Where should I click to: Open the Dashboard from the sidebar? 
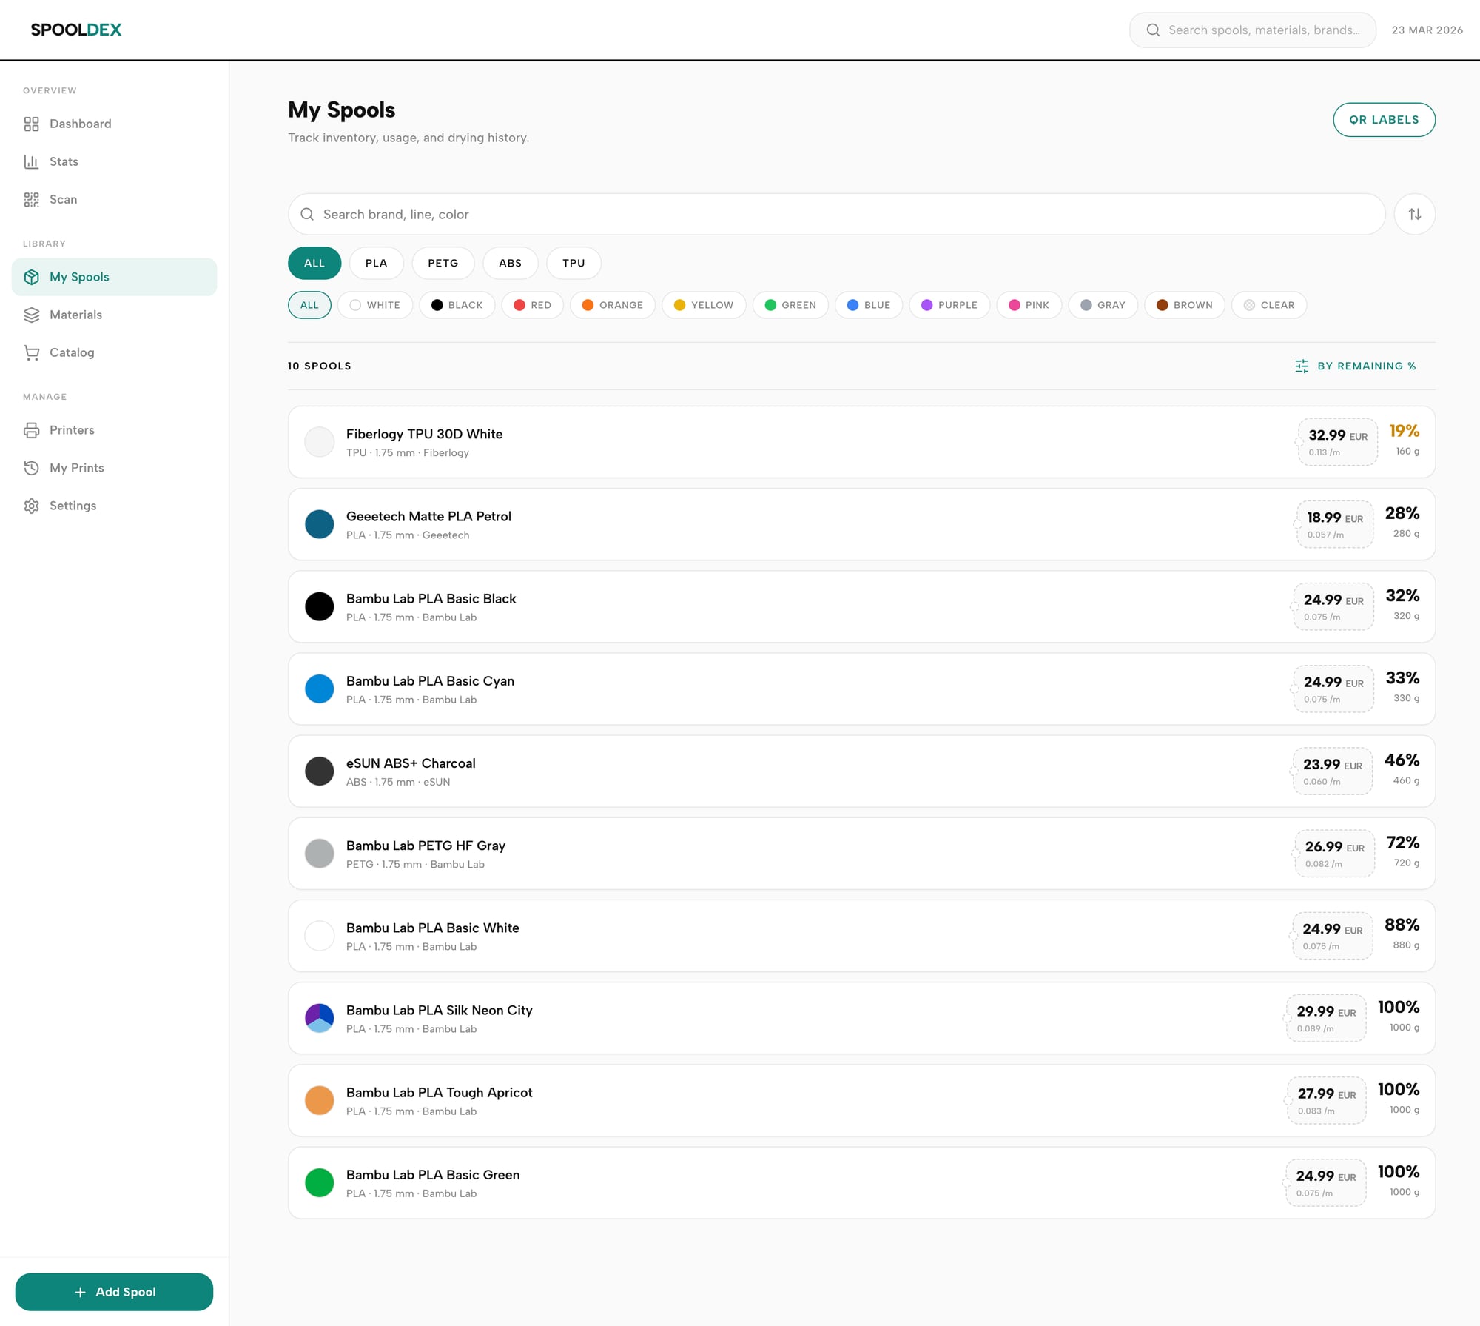tap(80, 124)
